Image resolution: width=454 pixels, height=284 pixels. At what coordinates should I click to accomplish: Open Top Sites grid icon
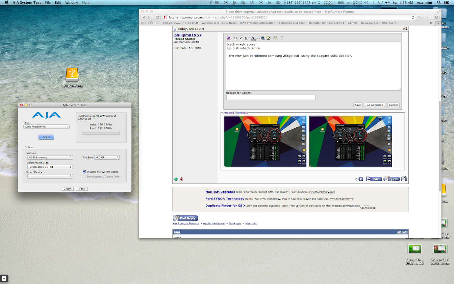point(157,23)
